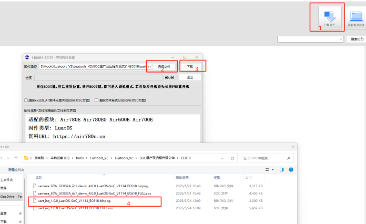Go up one folder with the up arrow

tap(16, 158)
